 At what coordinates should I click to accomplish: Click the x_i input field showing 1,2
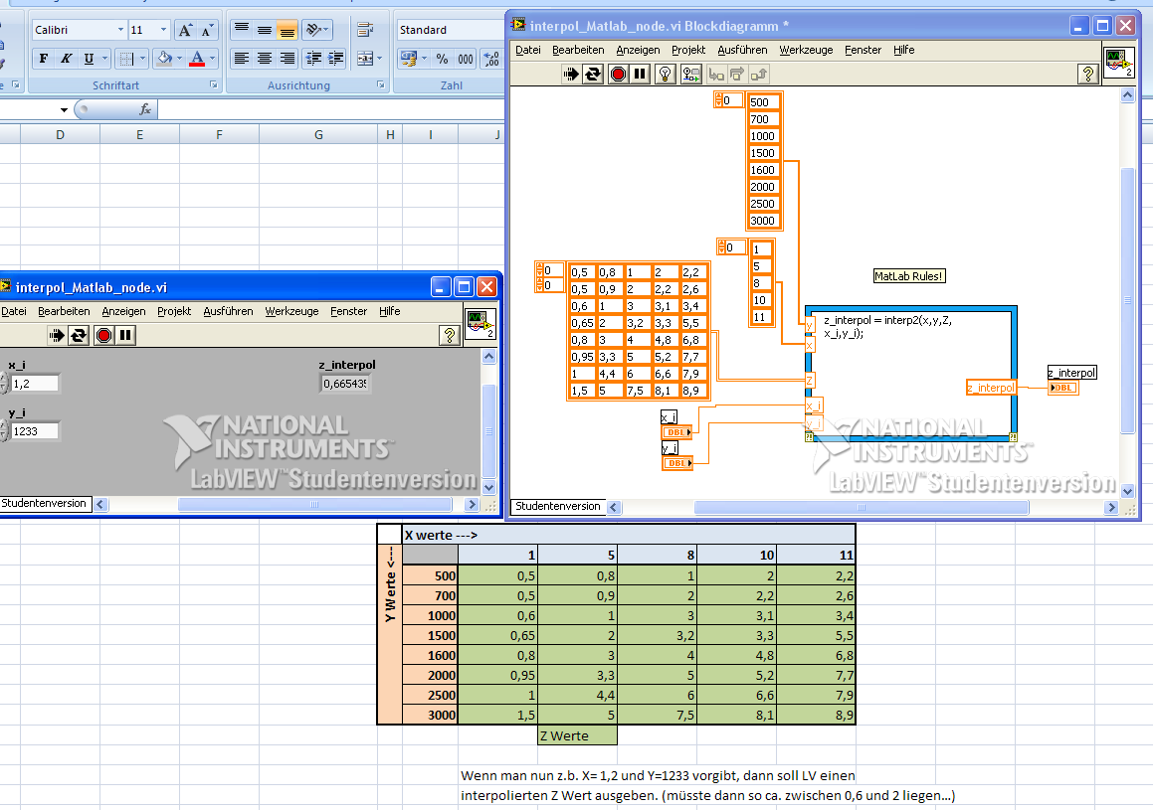click(35, 384)
